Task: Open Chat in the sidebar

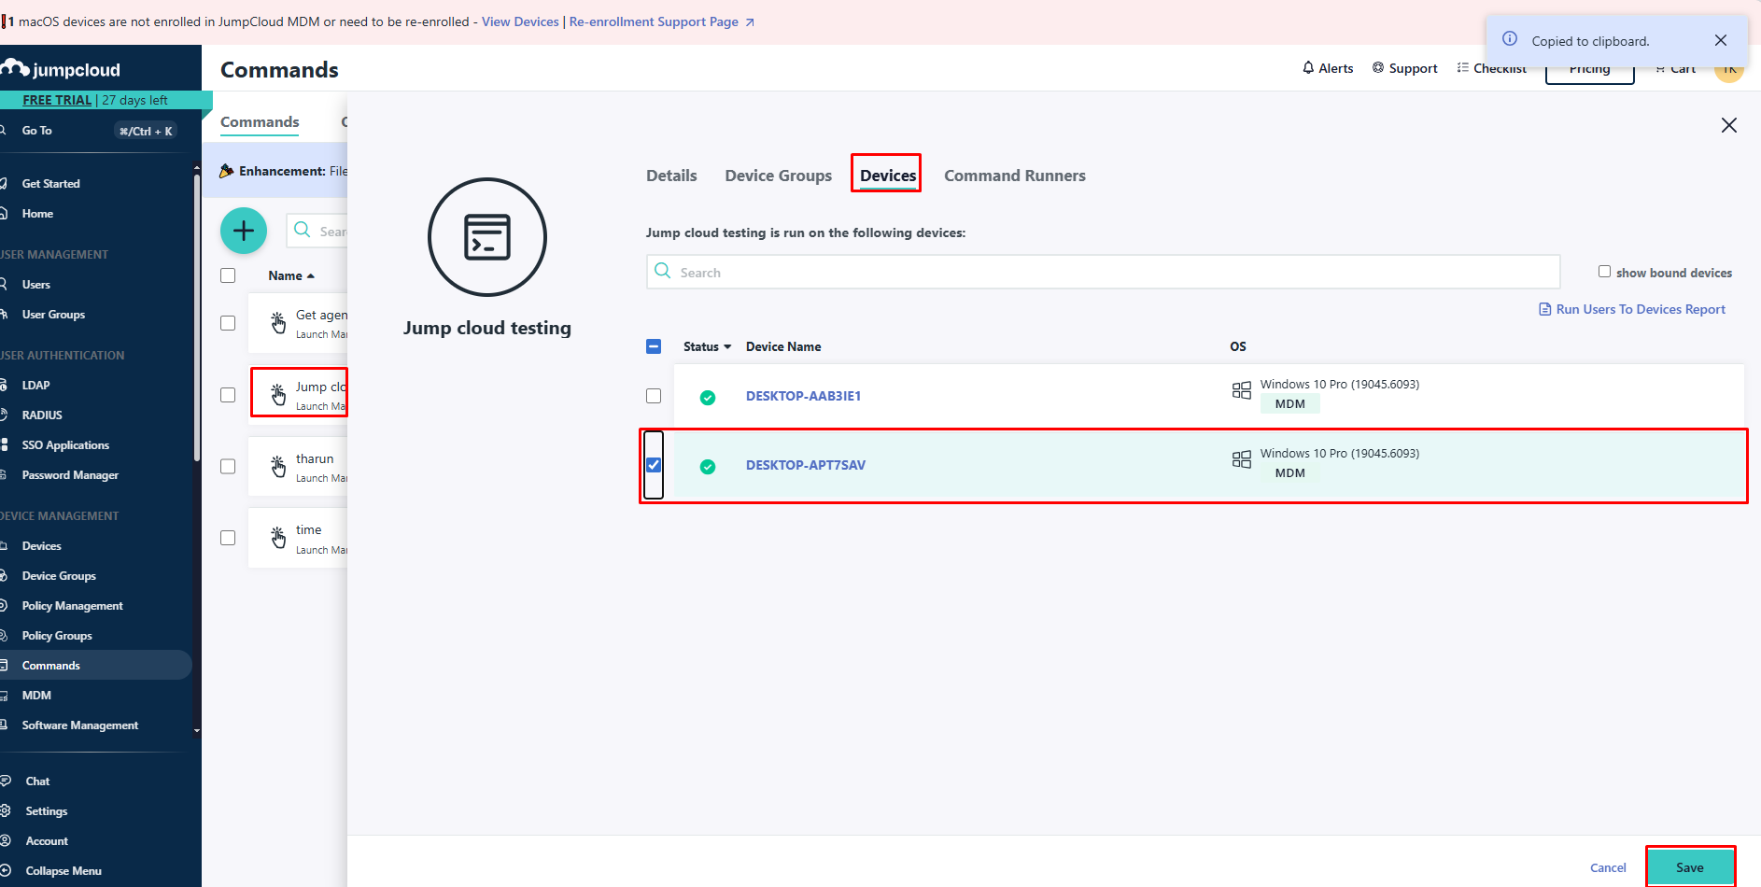Action: 37,781
